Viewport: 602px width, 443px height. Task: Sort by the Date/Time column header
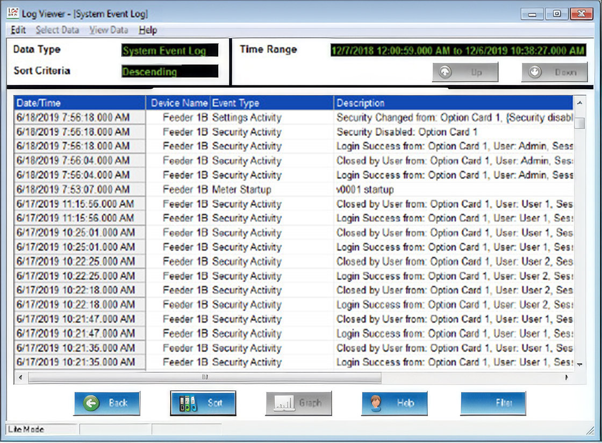click(x=80, y=103)
